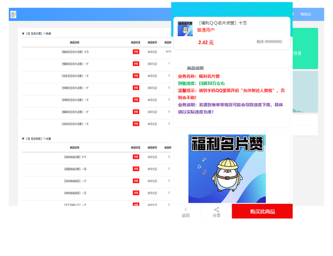Click the red tag in the 说说浏览 一万 row
The height and width of the screenshot is (256, 333).
click(x=136, y=193)
